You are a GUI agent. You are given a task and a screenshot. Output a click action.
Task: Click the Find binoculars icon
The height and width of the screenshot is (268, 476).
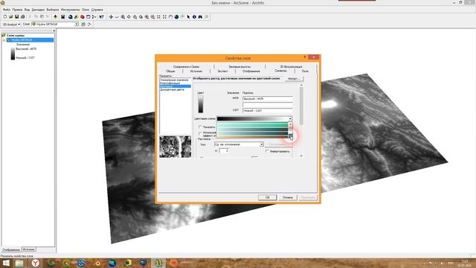click(x=200, y=16)
